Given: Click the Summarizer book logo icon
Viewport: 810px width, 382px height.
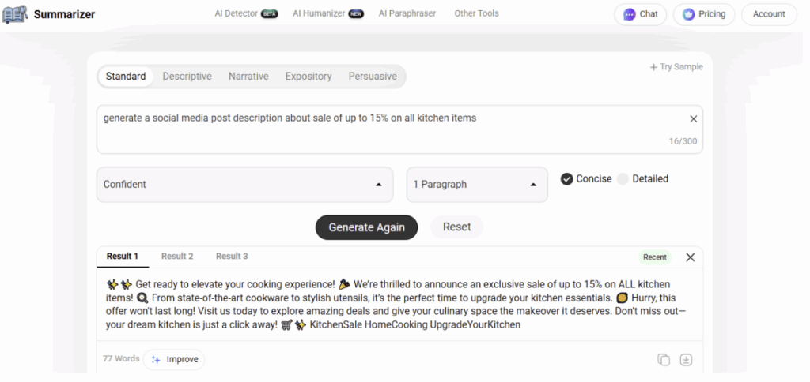Looking at the screenshot, I should [15, 14].
